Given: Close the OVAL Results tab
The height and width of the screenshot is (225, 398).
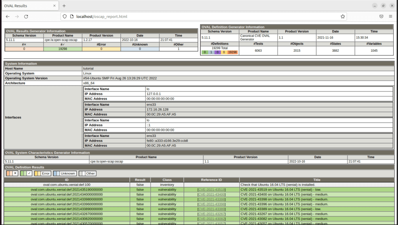Looking at the screenshot, I should [x=54, y=5].
